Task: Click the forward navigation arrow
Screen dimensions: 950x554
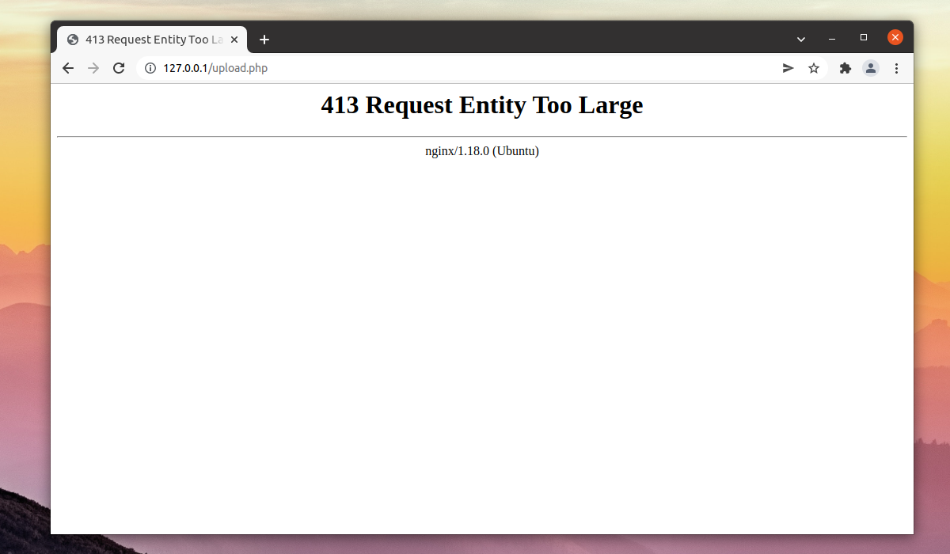Action: [93, 68]
